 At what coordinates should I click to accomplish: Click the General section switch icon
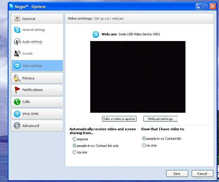pos(17,19)
